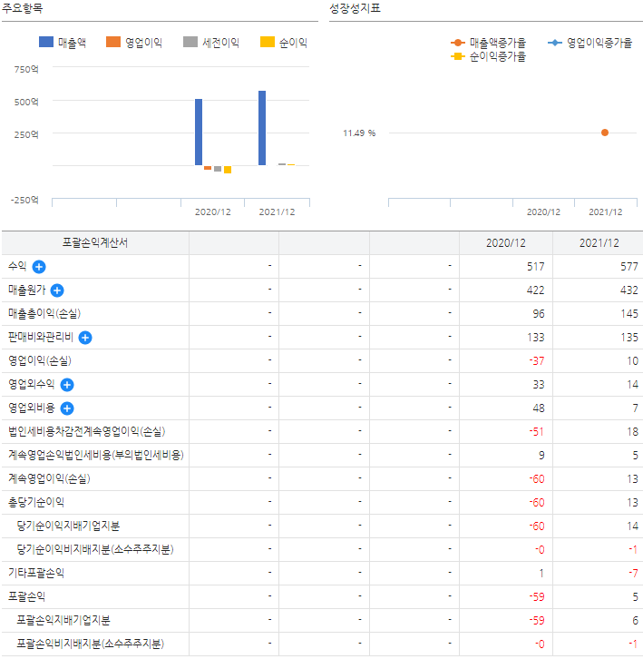This screenshot has height=659, width=643.
Task: Click the 기타포괄손익 red value -7
Action: 633,573
